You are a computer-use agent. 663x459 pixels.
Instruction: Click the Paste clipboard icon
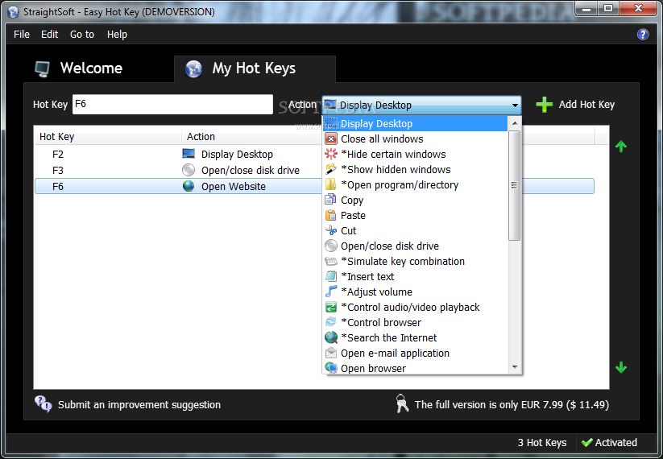point(330,215)
